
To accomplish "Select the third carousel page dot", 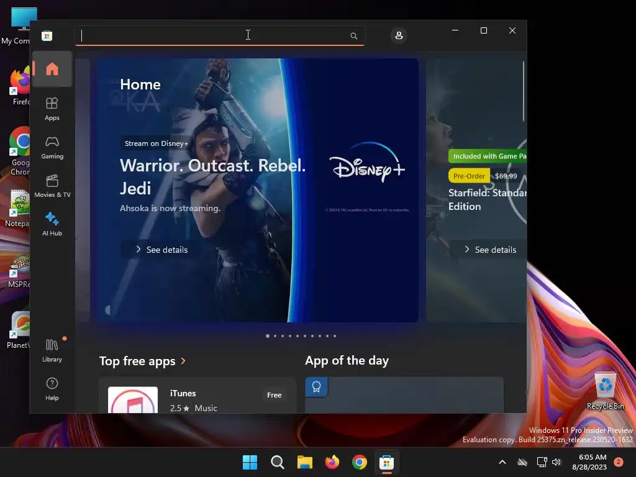I will (x=283, y=336).
